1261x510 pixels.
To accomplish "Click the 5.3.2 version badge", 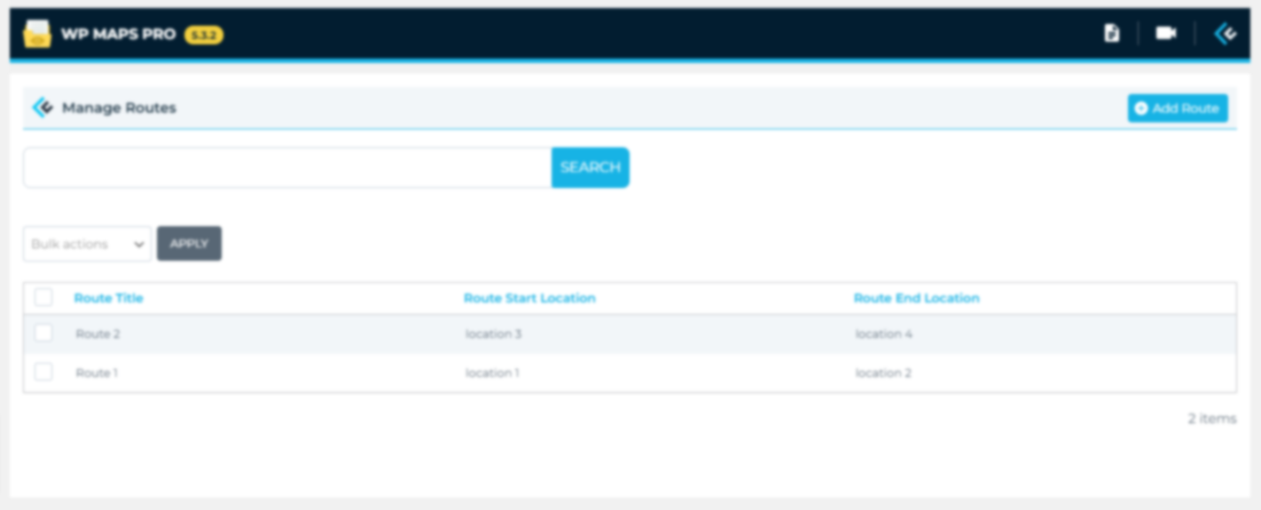I will (203, 35).
